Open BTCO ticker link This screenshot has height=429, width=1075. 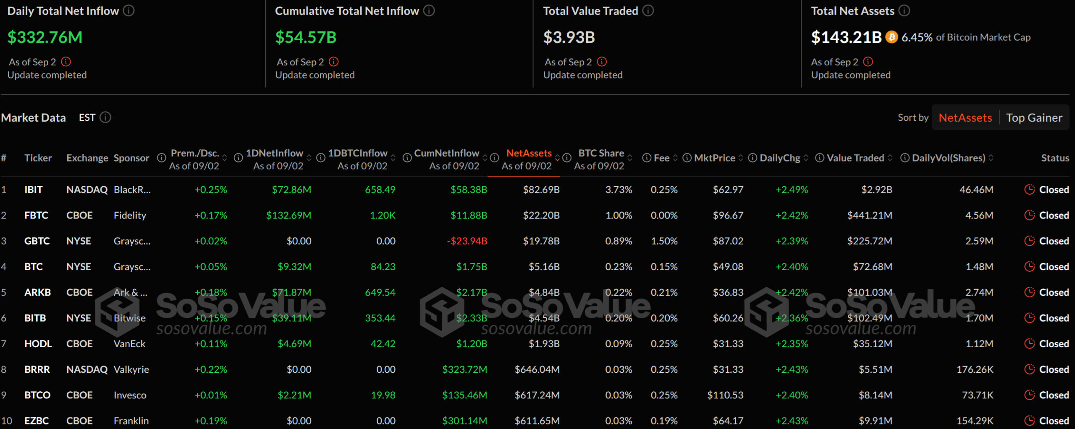37,395
